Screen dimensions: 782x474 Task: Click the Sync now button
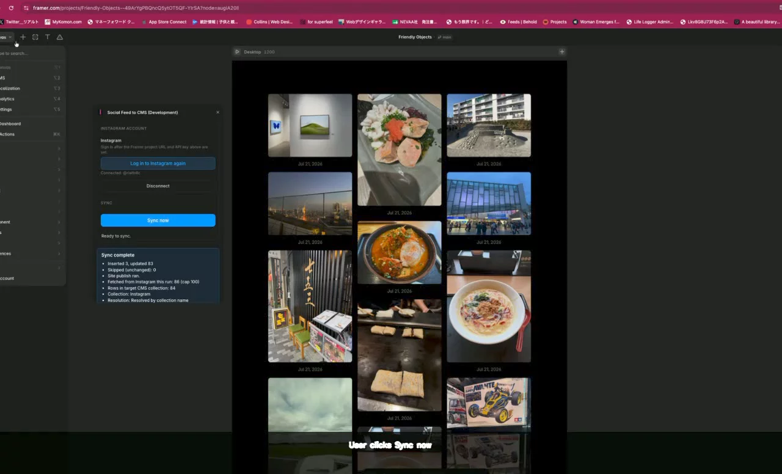(158, 221)
